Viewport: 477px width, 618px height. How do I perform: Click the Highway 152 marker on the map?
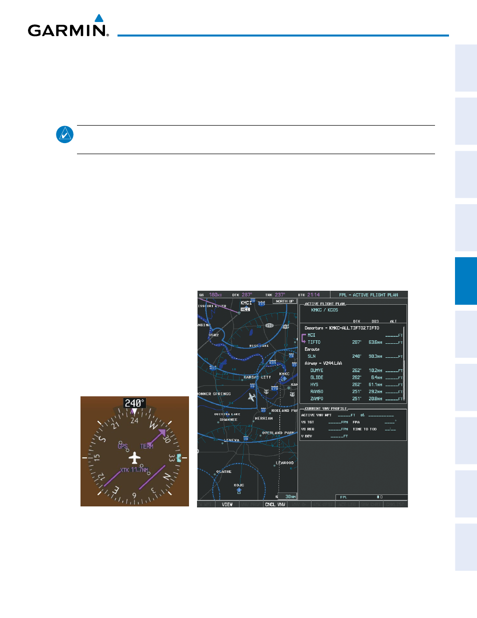tap(269, 326)
